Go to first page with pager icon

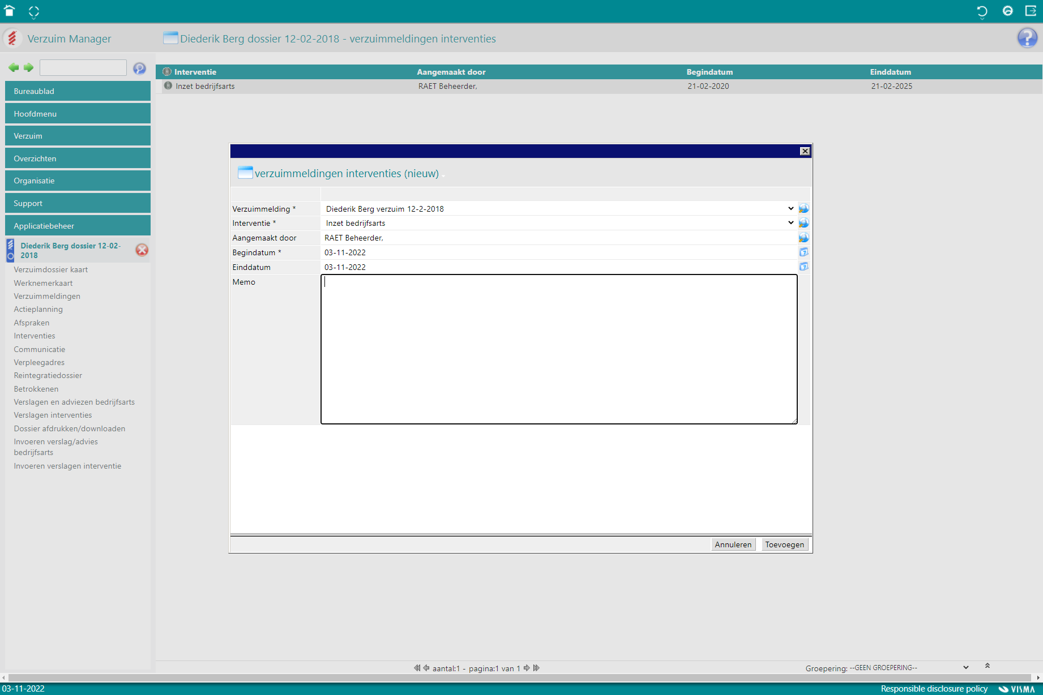tap(417, 668)
